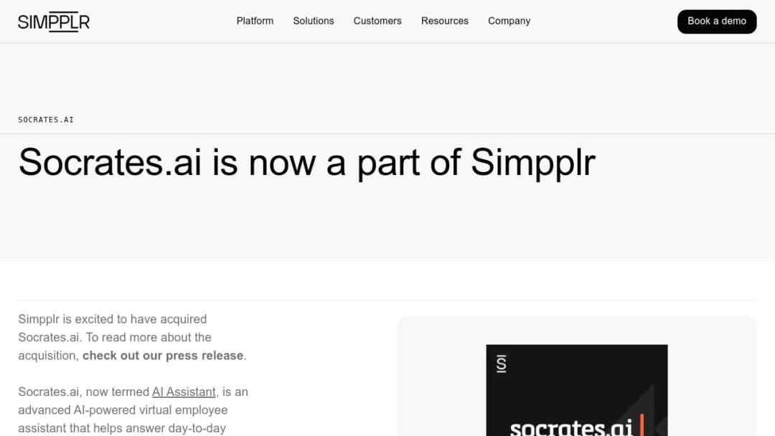Click the socrates.ai wordmark in the image
The image size is (775, 436).
(571, 428)
